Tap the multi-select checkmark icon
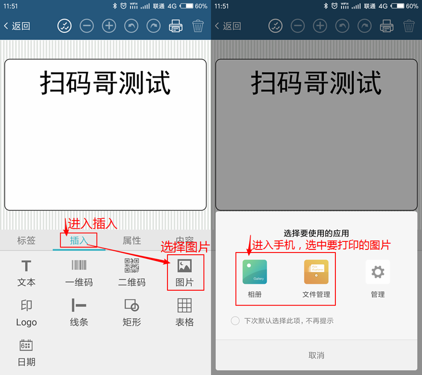Image resolution: width=422 pixels, height=375 pixels. (x=65, y=26)
